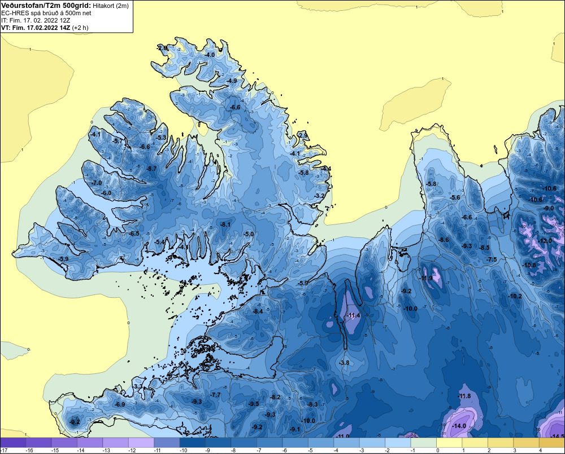565x454 pixels.
Task: Click the legend swatch between -12 and -11
Action: tap(141, 443)
